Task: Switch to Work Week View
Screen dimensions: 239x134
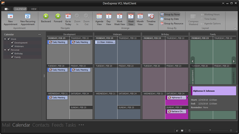Action: point(119,19)
